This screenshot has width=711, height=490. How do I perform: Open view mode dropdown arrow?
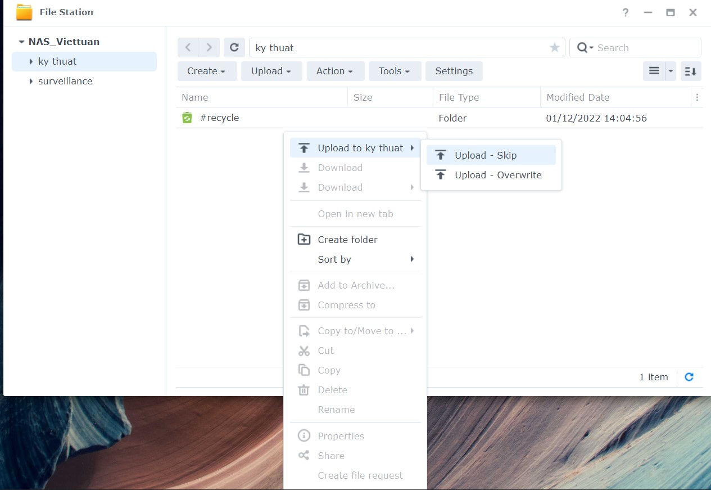671,71
